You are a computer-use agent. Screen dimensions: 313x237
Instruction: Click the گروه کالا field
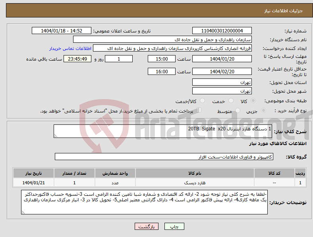(x=164, y=157)
